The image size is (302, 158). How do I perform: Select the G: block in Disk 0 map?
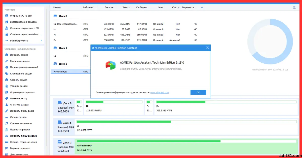point(79,107)
